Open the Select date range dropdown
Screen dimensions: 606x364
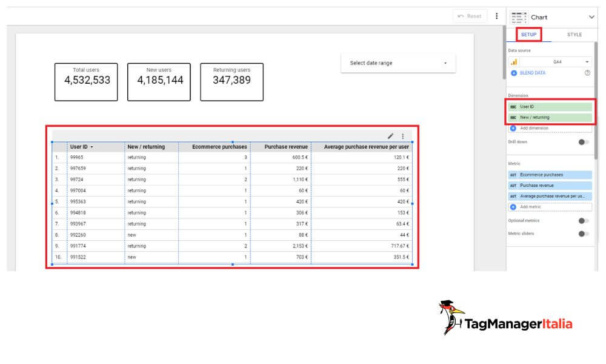pyautogui.click(x=398, y=62)
